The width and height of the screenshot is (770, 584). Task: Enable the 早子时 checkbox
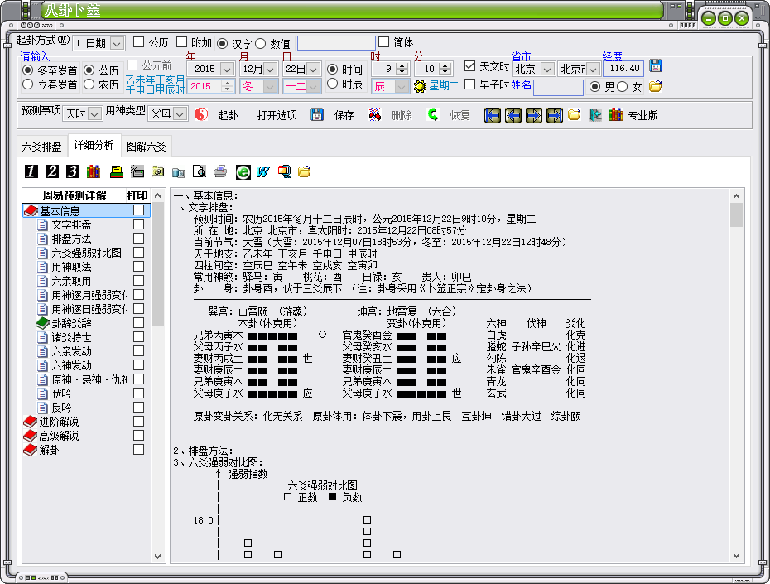coord(470,84)
